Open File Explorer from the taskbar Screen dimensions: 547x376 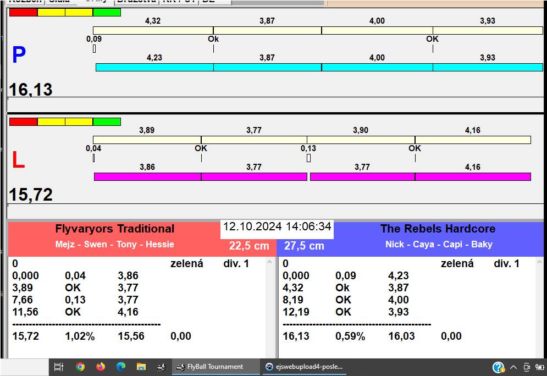pos(141,367)
